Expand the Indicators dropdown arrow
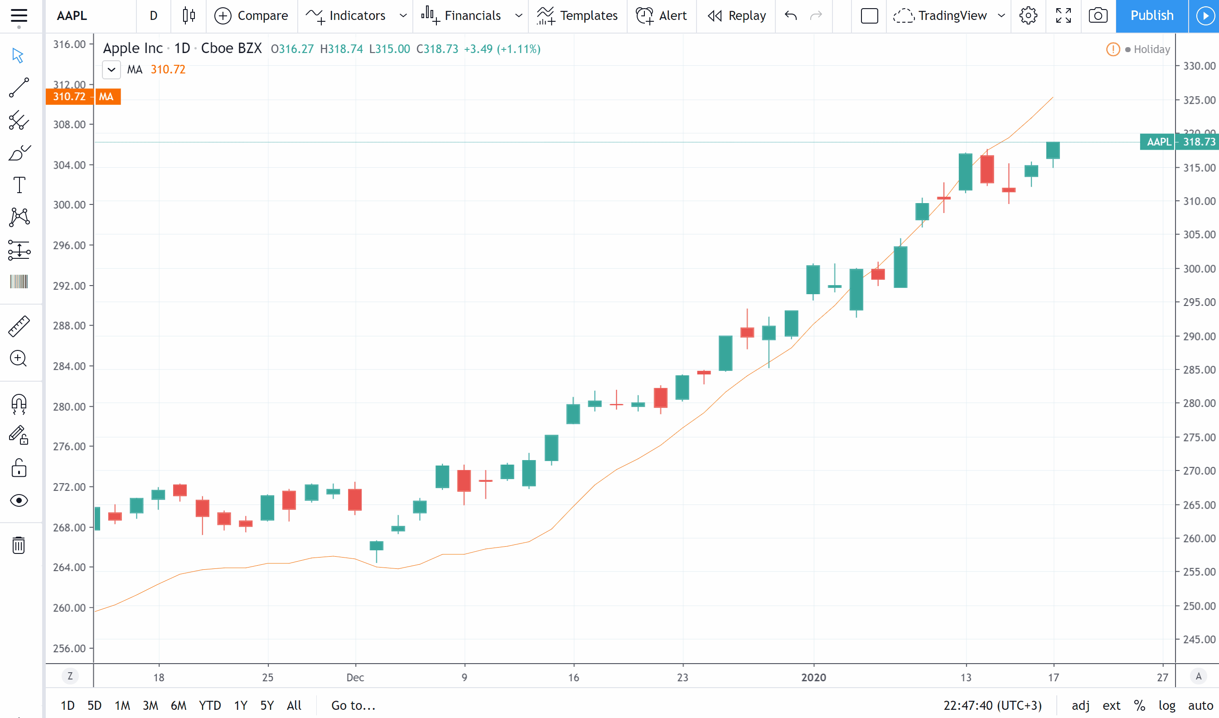Image resolution: width=1219 pixels, height=718 pixels. click(x=403, y=15)
